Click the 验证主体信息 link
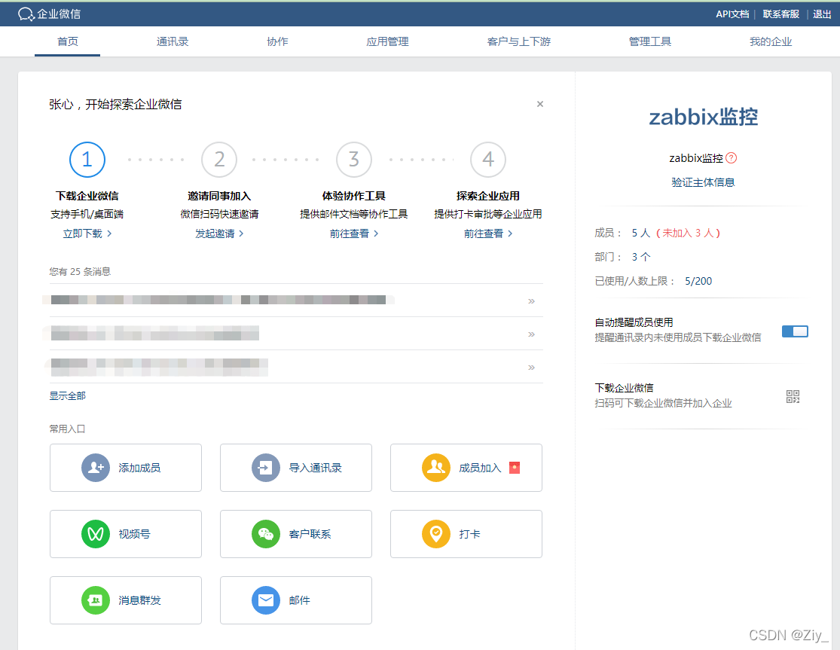Viewport: 840px width, 650px height. [703, 182]
